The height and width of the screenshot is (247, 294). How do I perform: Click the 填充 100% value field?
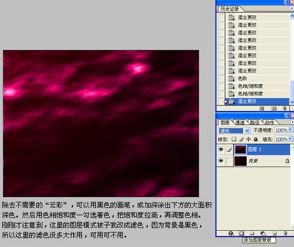point(281,139)
